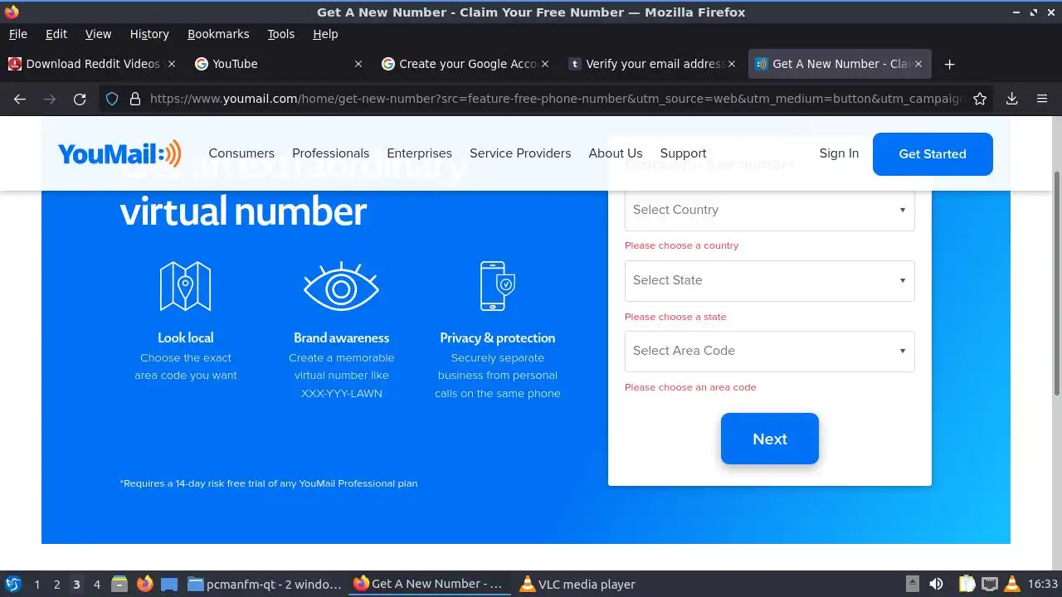Close the YouTube tab
The image size is (1062, 597).
click(358, 64)
